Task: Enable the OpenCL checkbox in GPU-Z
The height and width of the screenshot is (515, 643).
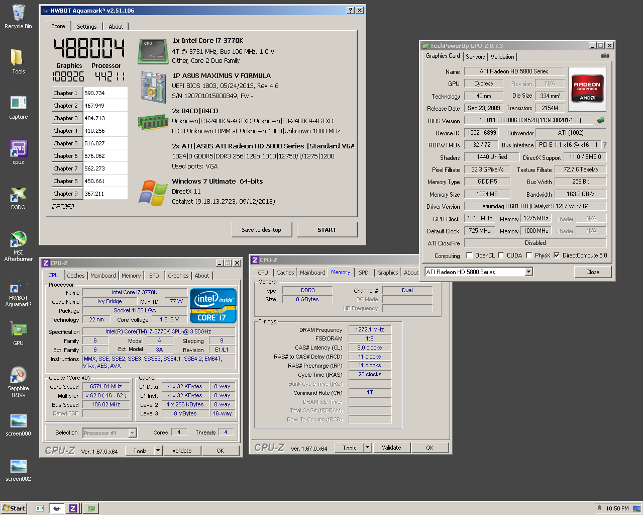Action: pos(469,255)
